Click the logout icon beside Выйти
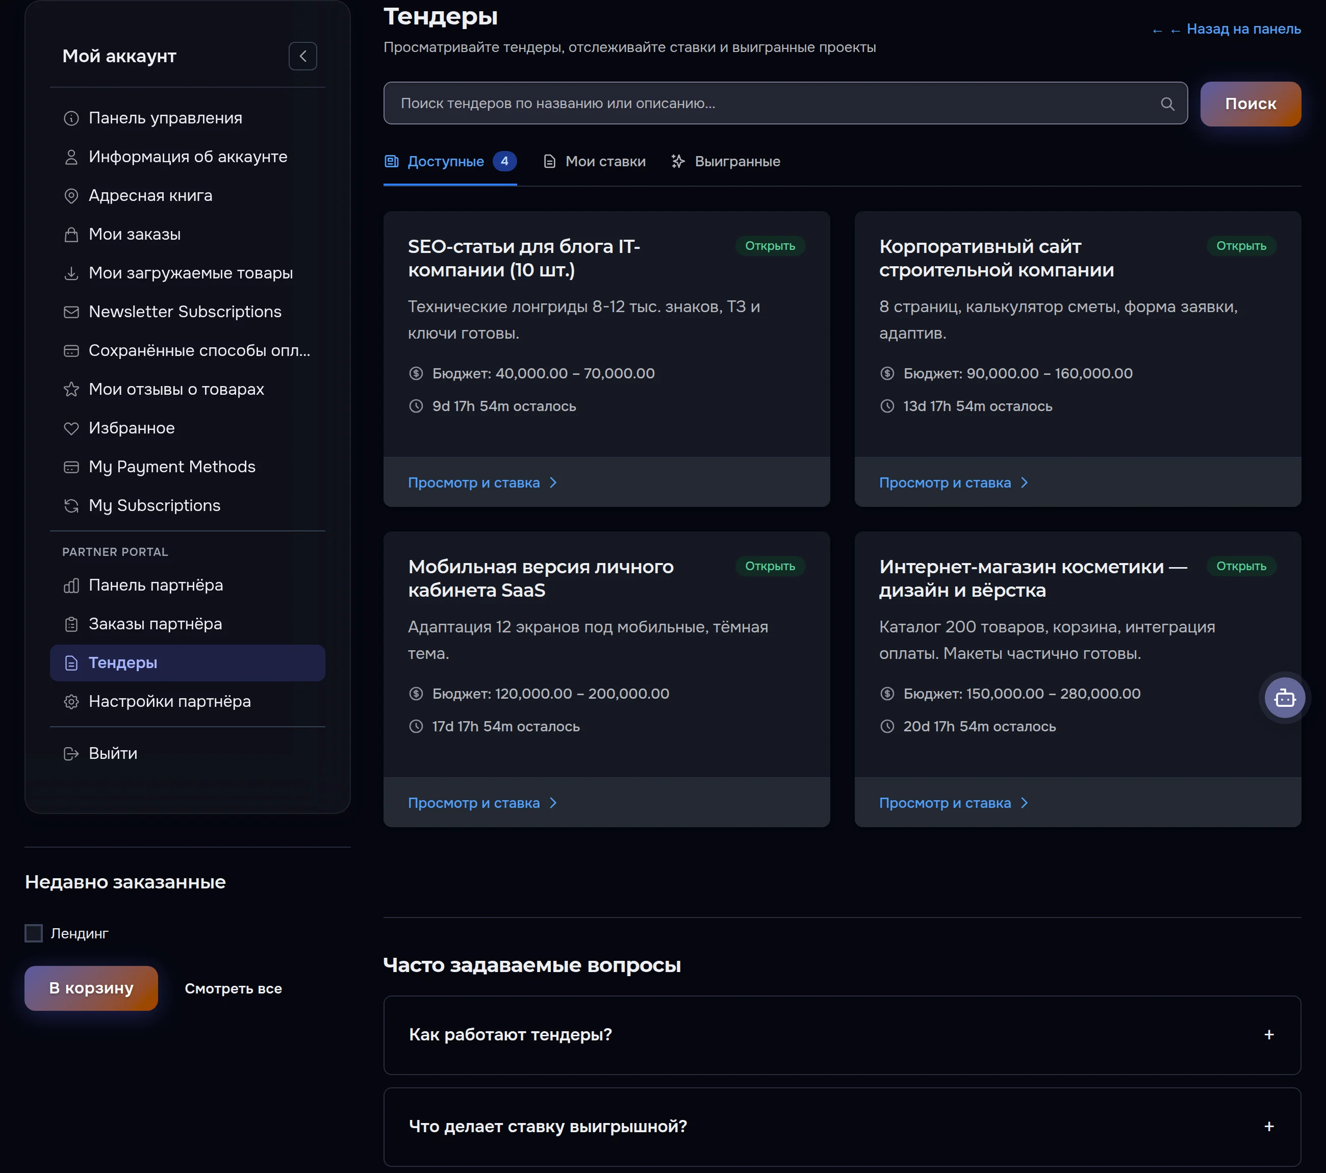 [71, 754]
